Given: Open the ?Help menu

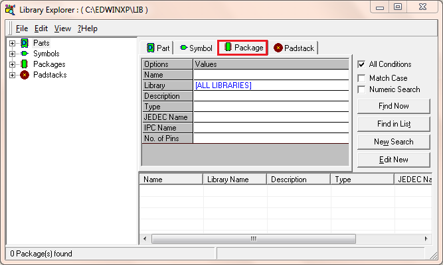Looking at the screenshot, I should [x=88, y=28].
